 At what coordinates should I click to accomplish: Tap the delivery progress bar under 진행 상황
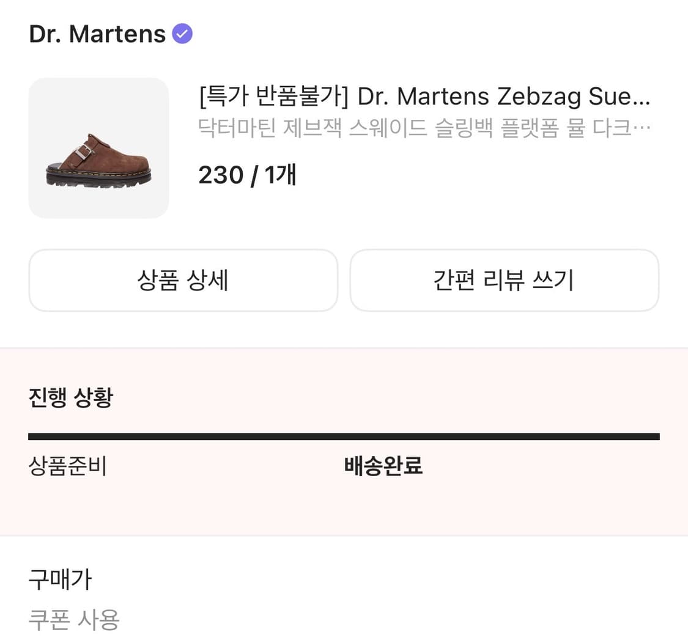tap(344, 435)
